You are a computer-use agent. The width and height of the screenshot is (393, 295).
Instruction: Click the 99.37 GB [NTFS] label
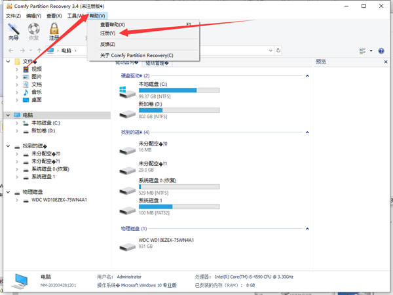pyautogui.click(x=155, y=96)
